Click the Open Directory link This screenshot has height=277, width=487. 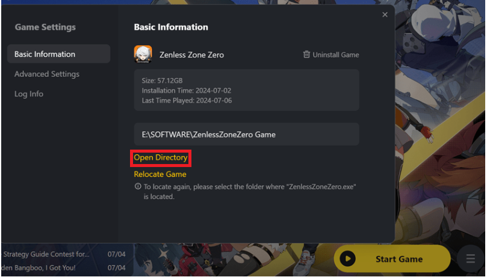point(161,157)
